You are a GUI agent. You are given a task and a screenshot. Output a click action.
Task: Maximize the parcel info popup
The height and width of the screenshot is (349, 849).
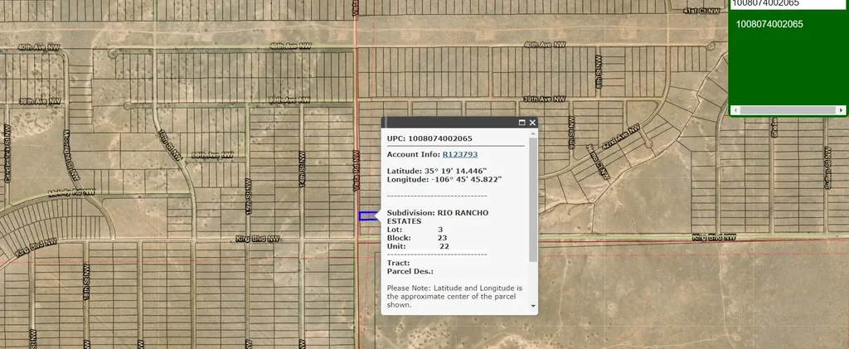click(x=522, y=123)
